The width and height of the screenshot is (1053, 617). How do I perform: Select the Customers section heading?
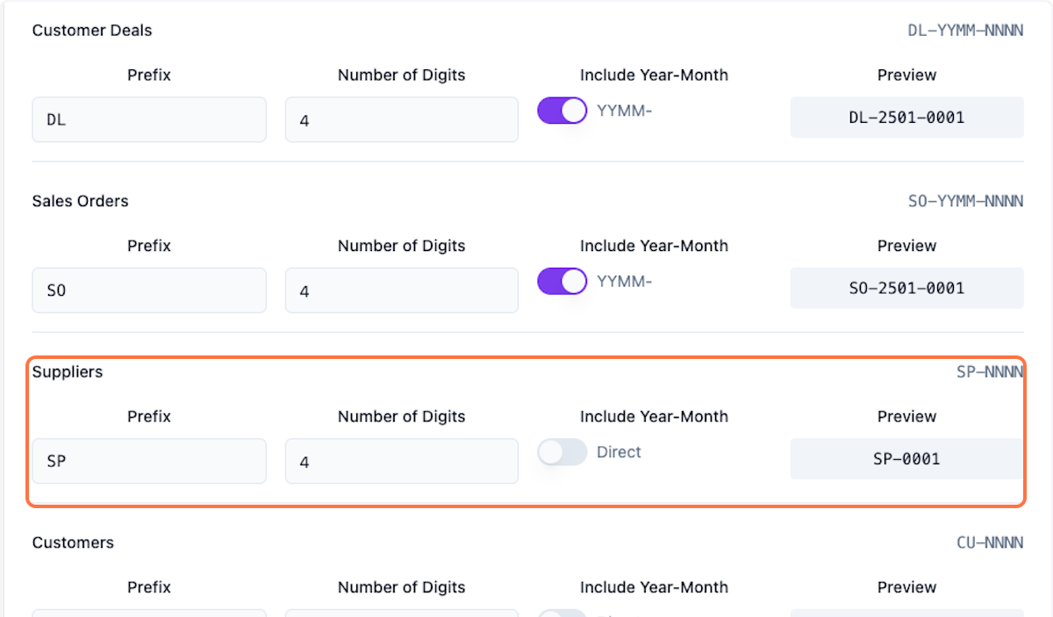[73, 542]
